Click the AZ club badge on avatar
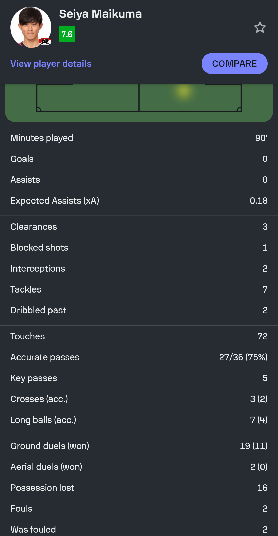Viewport: 278px width, 536px height. [x=45, y=42]
